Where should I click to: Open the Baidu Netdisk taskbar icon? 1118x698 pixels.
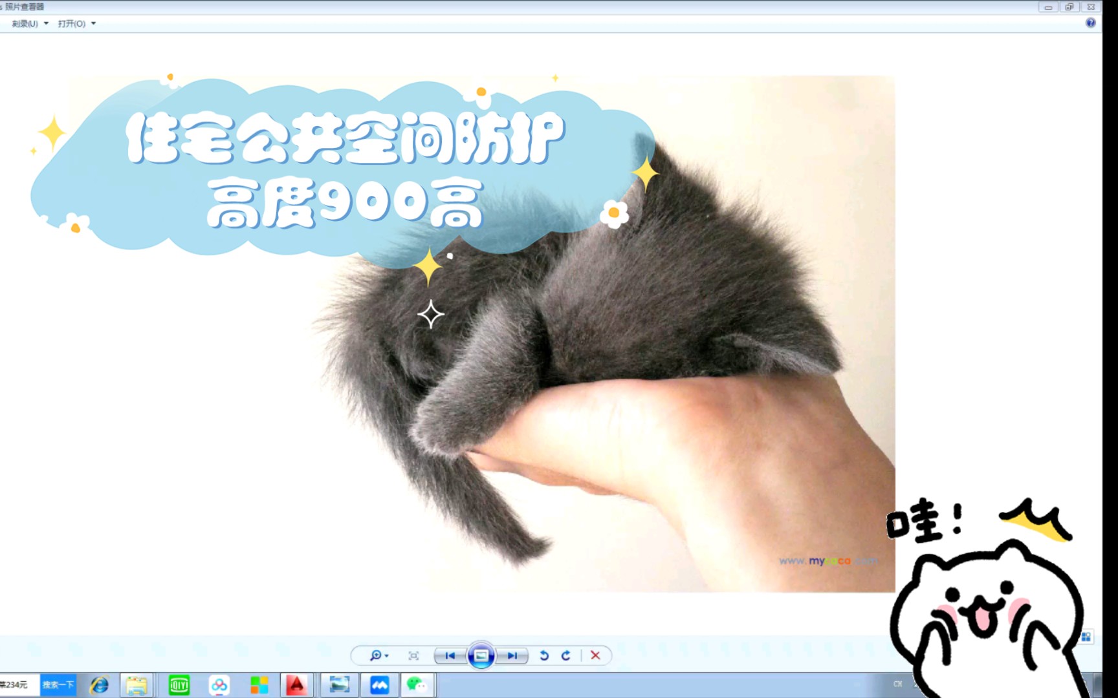(x=219, y=685)
